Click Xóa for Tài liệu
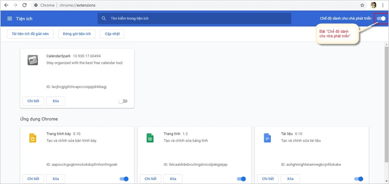The height and width of the screenshot is (184, 389). click(290, 179)
